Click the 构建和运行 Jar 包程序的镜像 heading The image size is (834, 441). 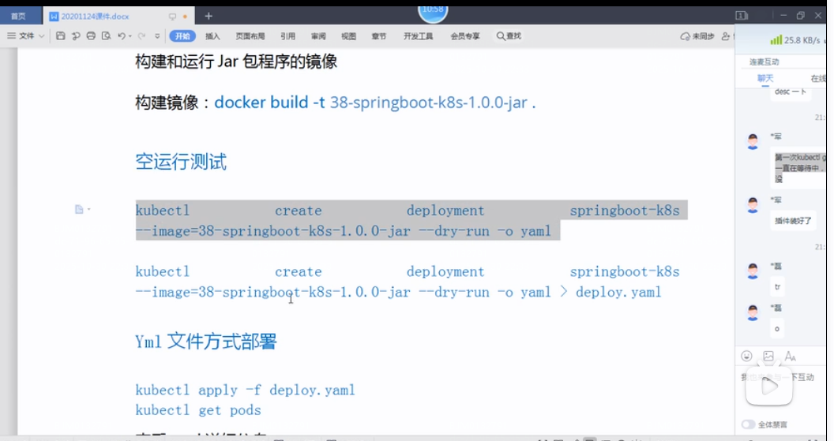(236, 62)
